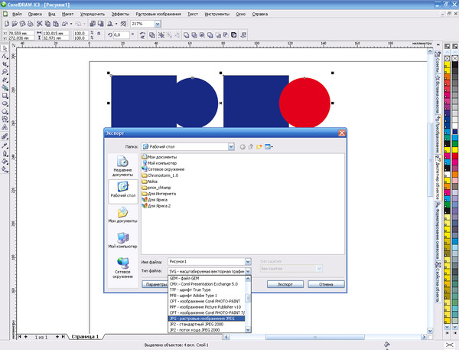Click the Align and Distribute icon

click(243, 35)
